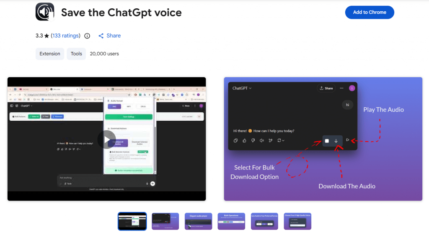Select the Elegant audio player thumbnail
Image resolution: width=429 pixels, height=233 pixels.
pos(198,221)
